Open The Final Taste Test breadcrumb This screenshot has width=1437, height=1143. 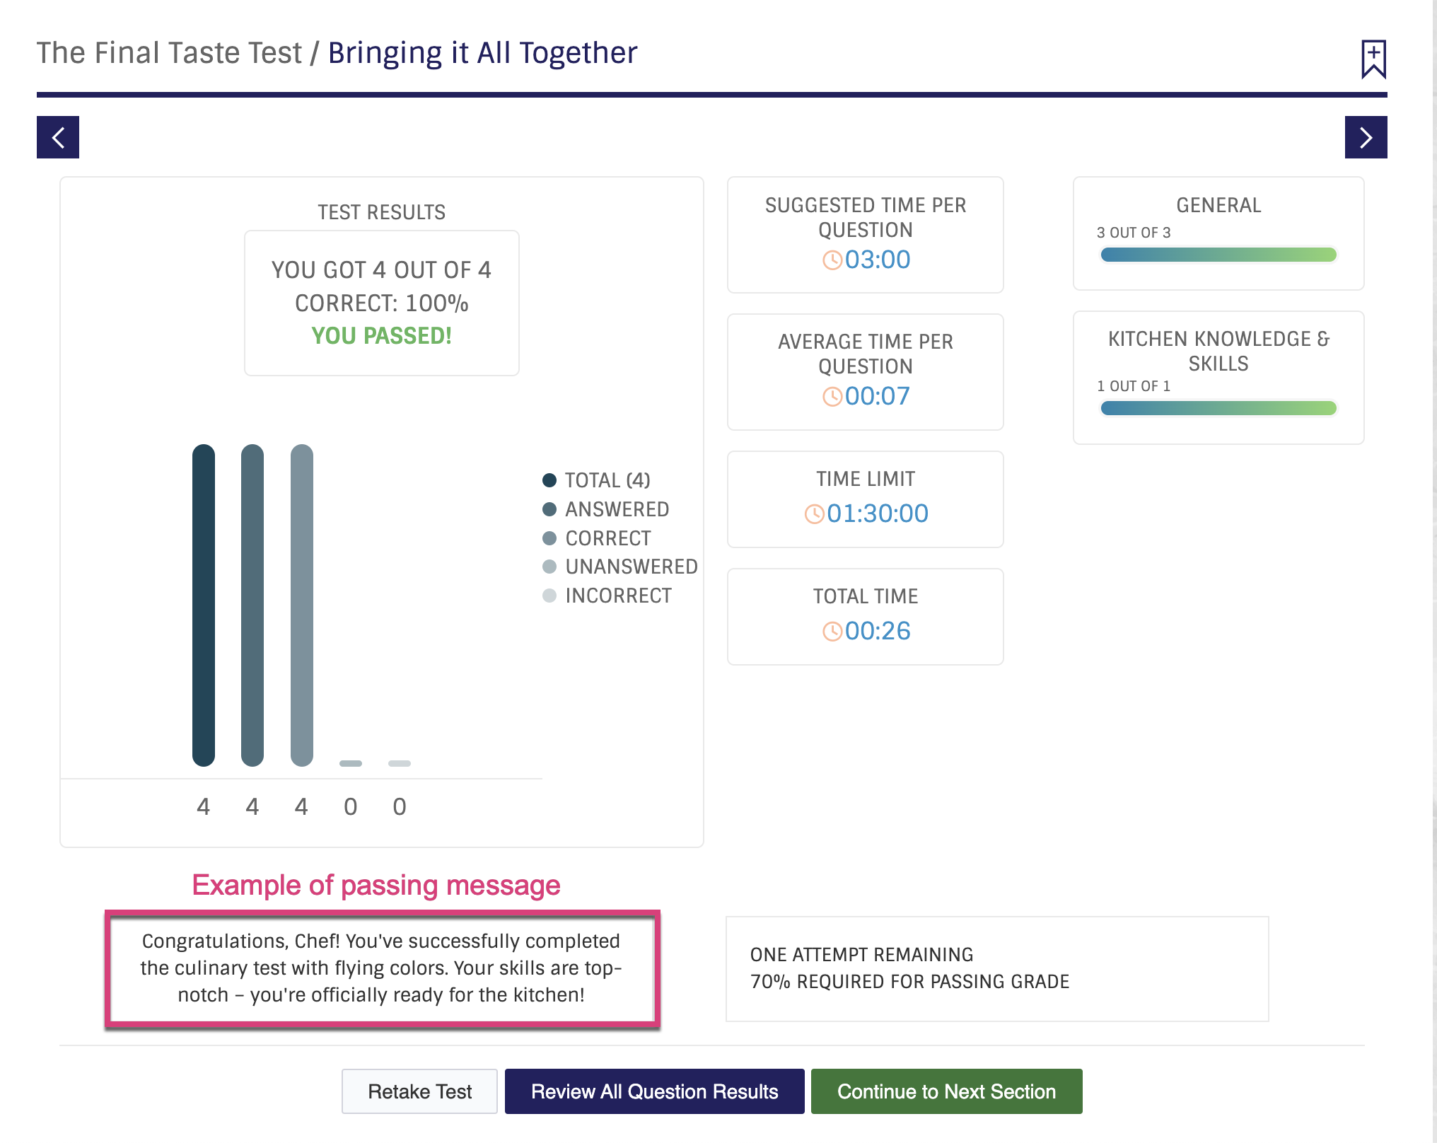click(x=169, y=53)
